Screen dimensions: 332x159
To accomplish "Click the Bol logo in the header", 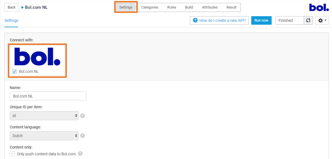I will [319, 7].
